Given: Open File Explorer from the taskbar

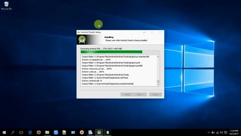Looking at the screenshot, I should [x=47, y=133].
